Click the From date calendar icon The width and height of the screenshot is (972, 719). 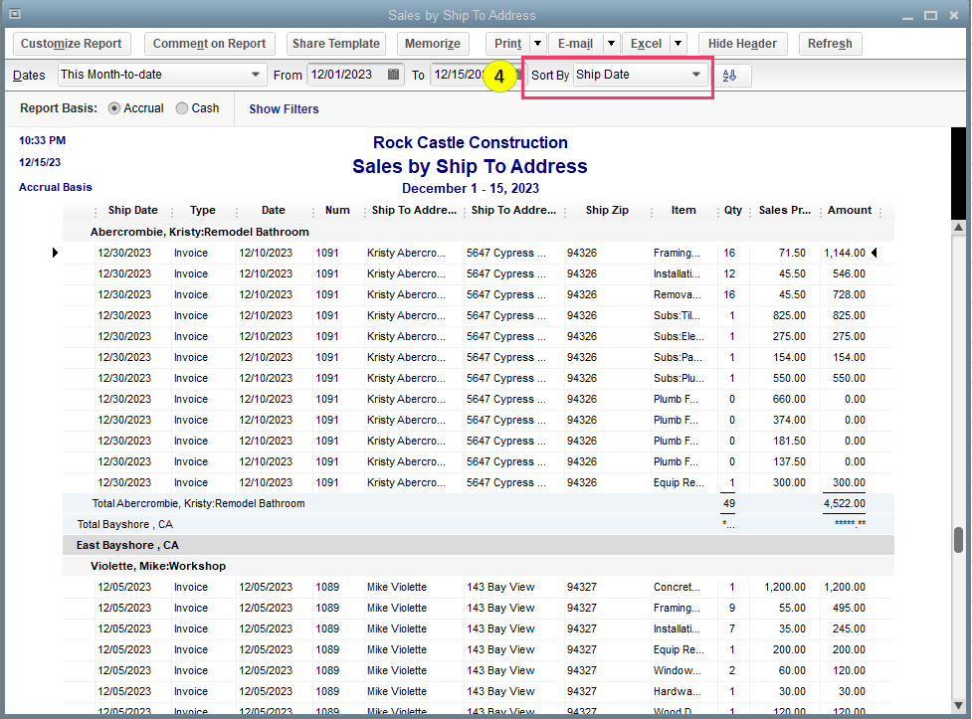[394, 75]
